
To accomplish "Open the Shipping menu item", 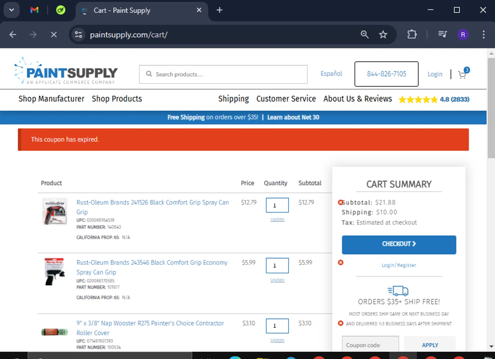I will 234,99.
